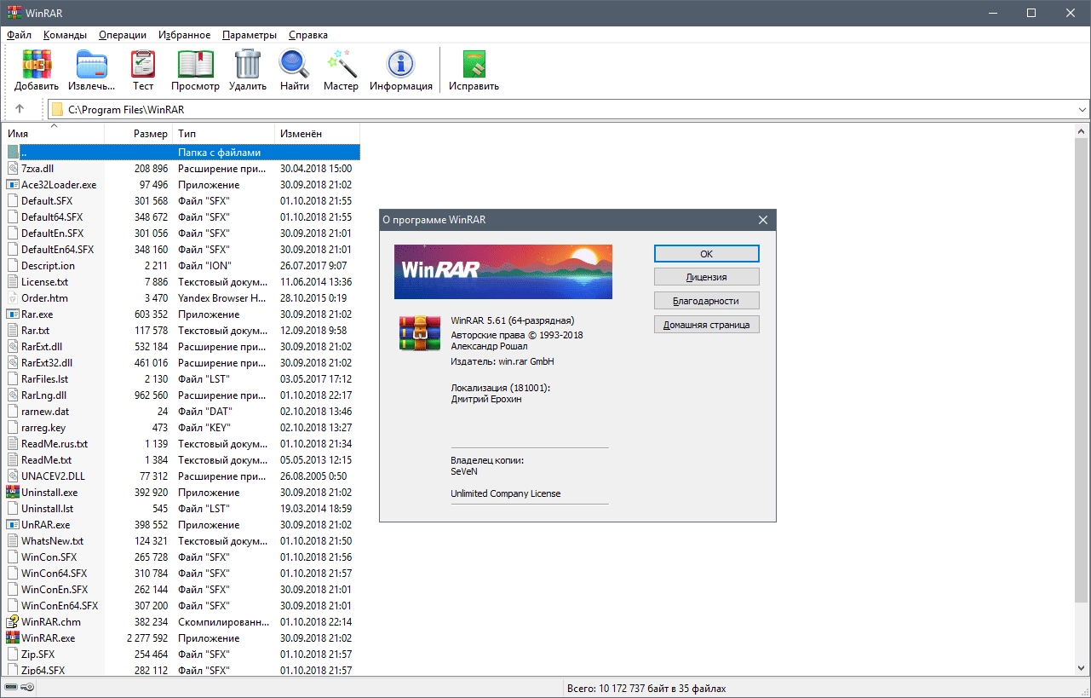Click the disk icon in status bar
The image size is (1091, 698).
(10, 688)
